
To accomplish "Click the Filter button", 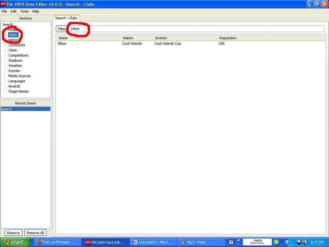I will pos(61,29).
